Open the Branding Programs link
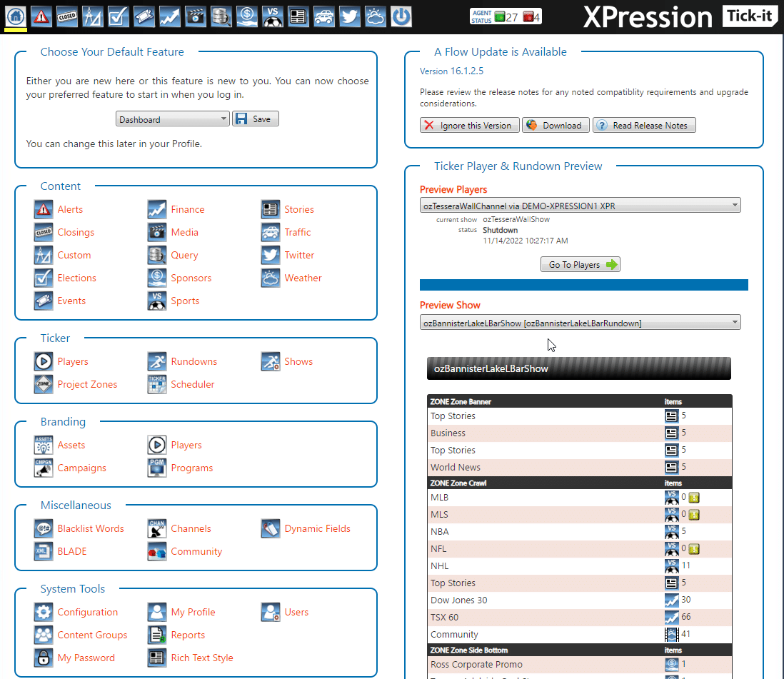This screenshot has height=679, width=784. (x=191, y=468)
